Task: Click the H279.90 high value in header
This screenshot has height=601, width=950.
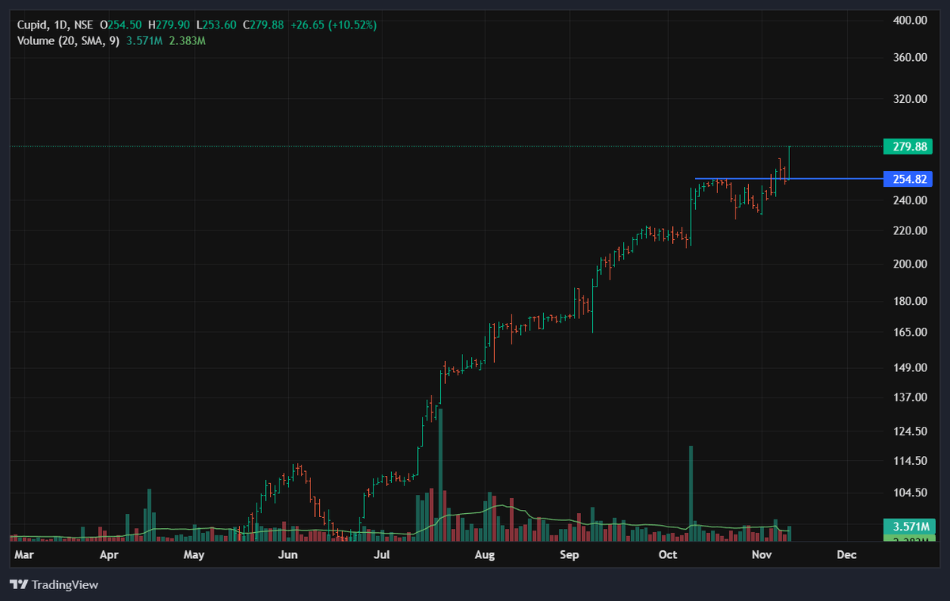Action: (169, 25)
